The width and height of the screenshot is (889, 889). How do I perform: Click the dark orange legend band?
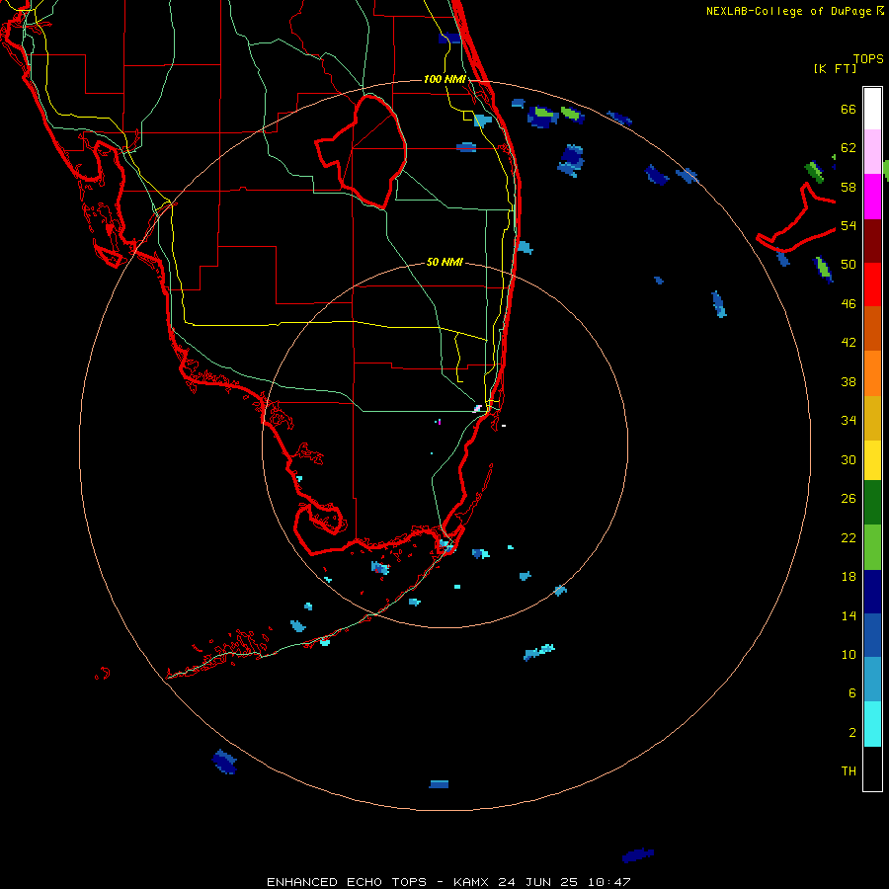[872, 328]
